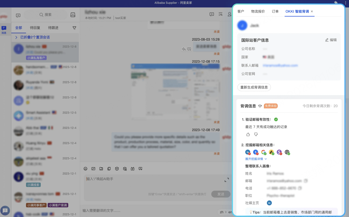Open the 消息 messages sidebar icon

[4, 29]
